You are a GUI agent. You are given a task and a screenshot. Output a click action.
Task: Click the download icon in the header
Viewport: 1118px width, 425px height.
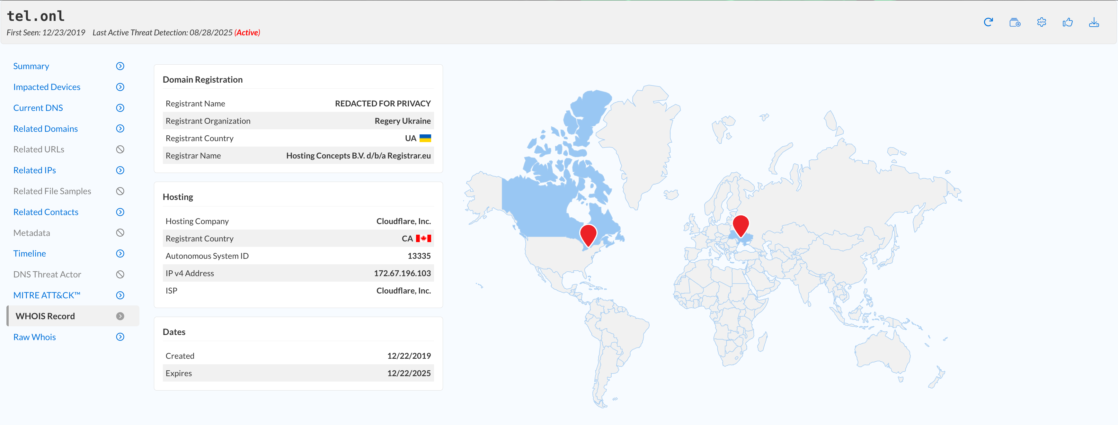coord(1094,22)
